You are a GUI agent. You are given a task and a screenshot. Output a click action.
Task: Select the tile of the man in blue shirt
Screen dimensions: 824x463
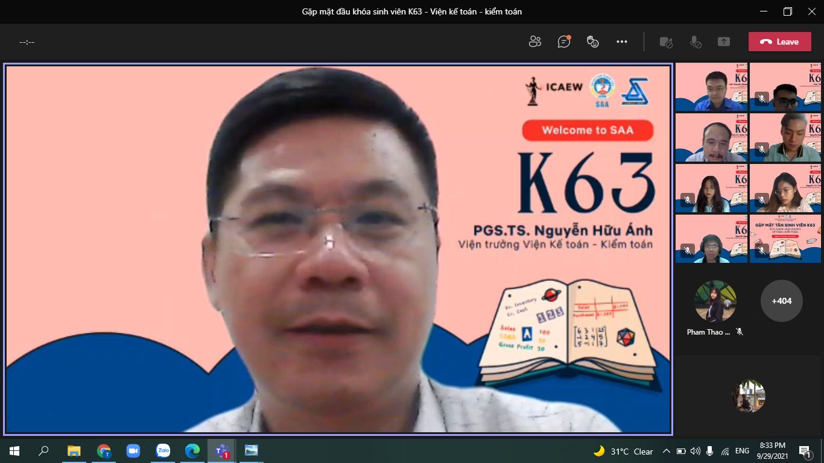711,87
